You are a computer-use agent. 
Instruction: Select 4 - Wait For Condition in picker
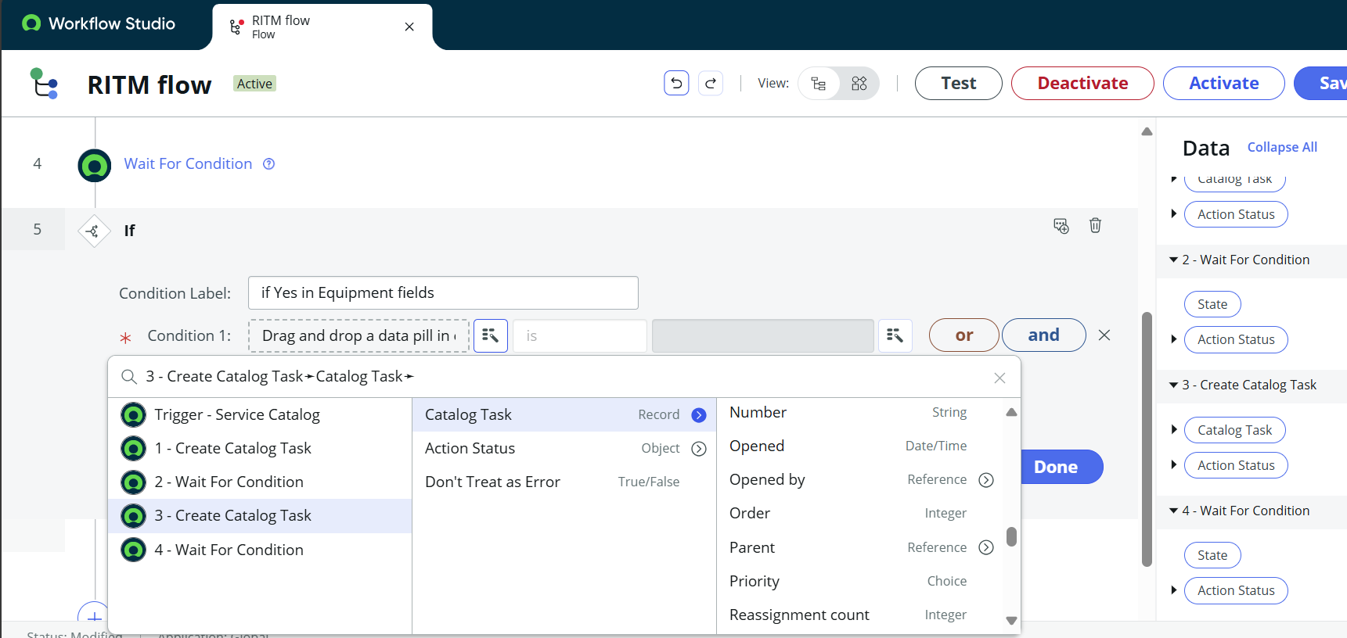[260, 550]
